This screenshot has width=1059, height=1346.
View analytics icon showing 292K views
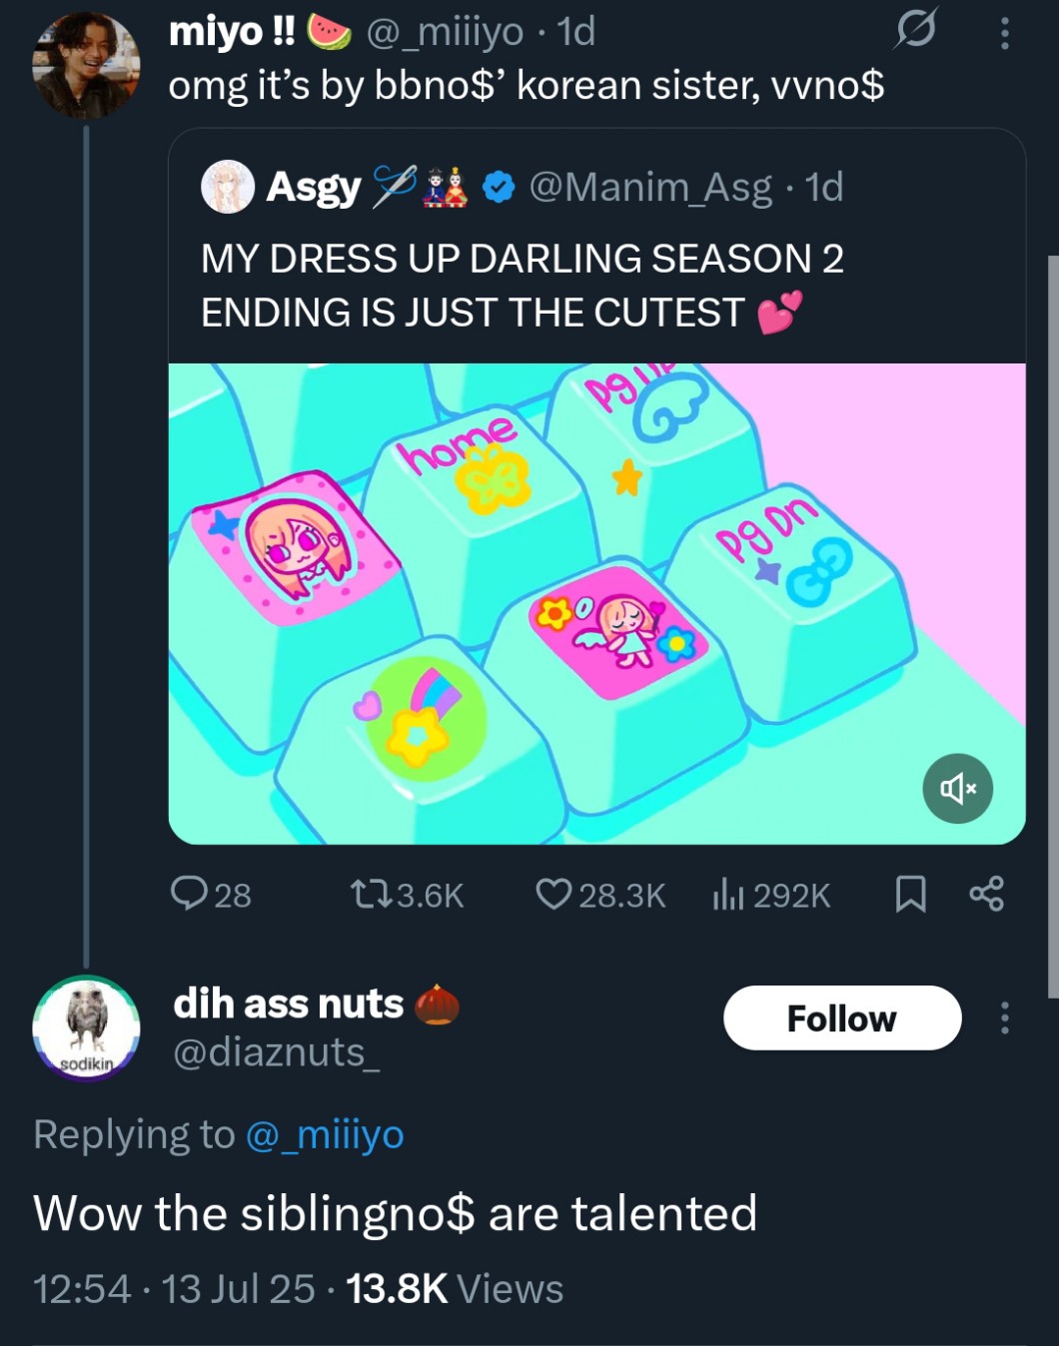[x=728, y=894]
